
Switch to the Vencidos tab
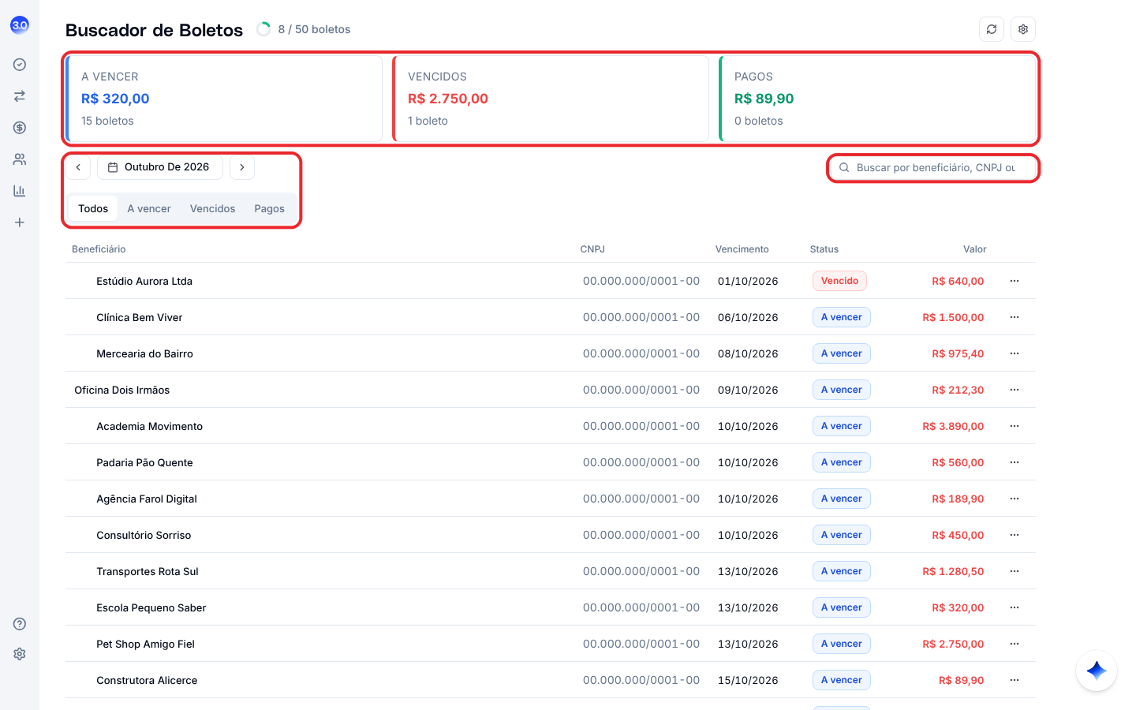point(212,208)
